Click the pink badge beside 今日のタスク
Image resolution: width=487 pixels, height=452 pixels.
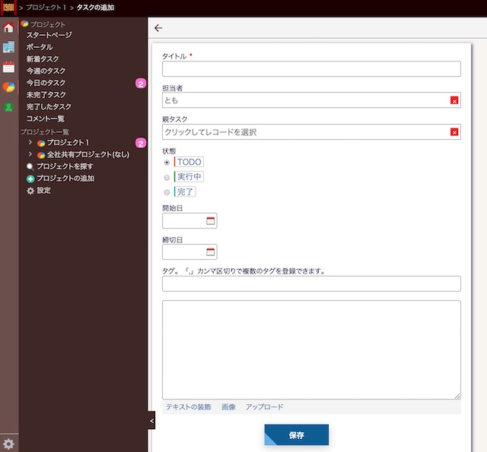(141, 84)
